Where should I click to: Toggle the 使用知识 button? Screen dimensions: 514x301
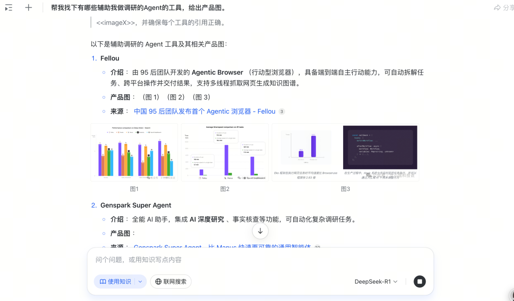click(115, 281)
